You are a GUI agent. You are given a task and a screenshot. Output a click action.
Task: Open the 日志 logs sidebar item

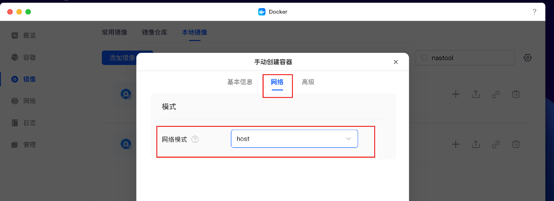[x=24, y=123]
